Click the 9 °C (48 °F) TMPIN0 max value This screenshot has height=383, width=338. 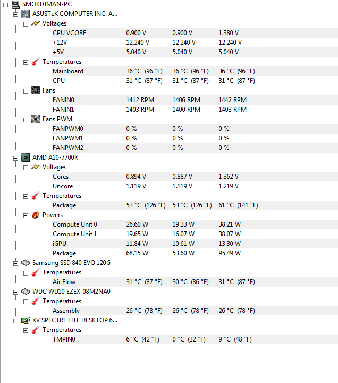click(x=235, y=339)
